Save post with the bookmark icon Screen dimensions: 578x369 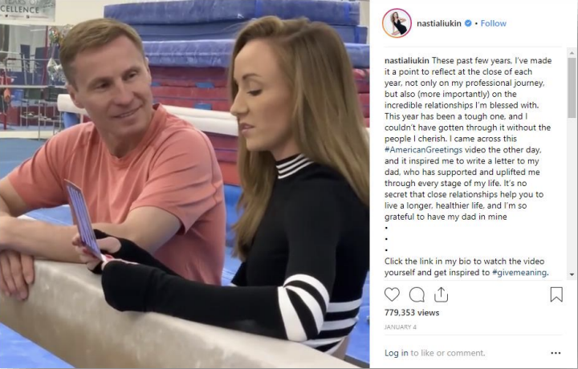tap(556, 294)
